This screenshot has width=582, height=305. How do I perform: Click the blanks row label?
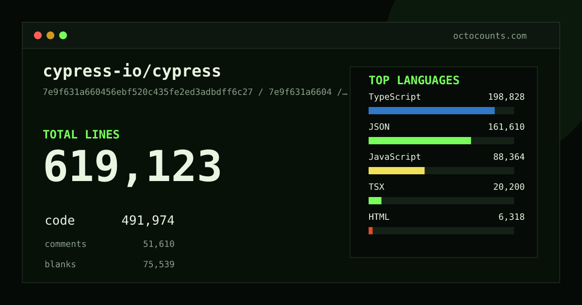60,264
